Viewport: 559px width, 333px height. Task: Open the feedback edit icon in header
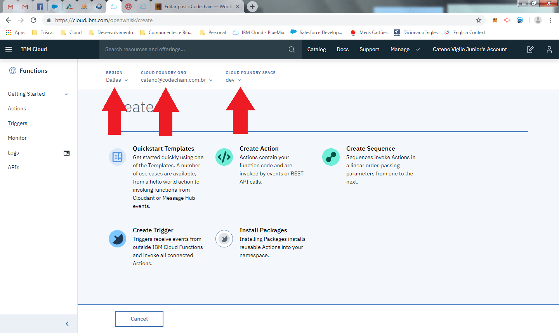[530, 50]
